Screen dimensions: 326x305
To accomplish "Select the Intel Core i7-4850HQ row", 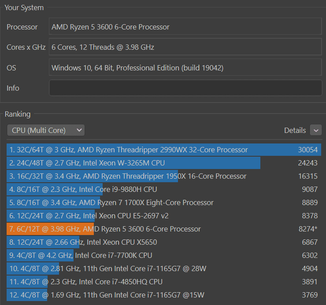I will point(164,282).
